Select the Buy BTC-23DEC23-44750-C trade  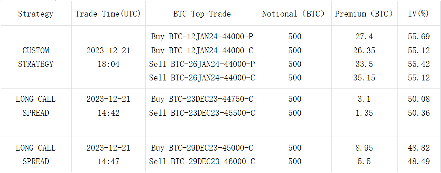pyautogui.click(x=202, y=99)
